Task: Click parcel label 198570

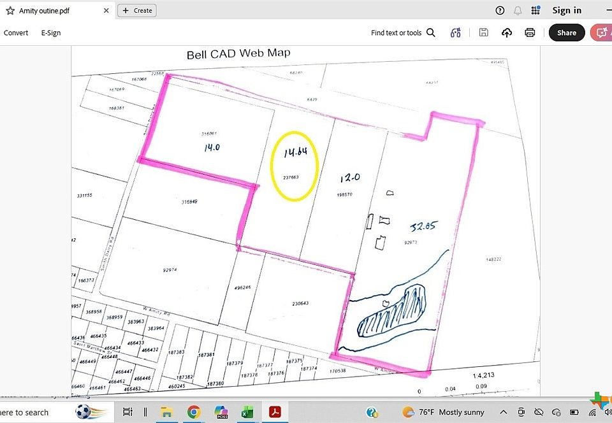Action: pos(345,194)
